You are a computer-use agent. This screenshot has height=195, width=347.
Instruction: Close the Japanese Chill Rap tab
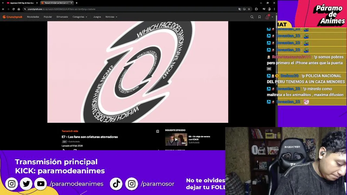pos(37,3)
